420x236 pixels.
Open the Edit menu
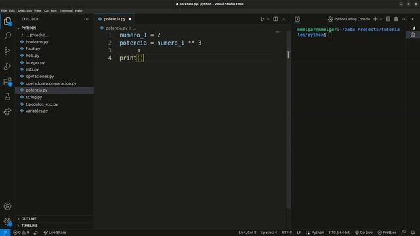[x=12, y=11]
